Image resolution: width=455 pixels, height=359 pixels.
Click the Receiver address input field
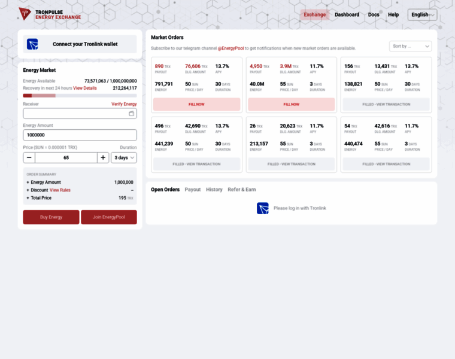point(80,113)
